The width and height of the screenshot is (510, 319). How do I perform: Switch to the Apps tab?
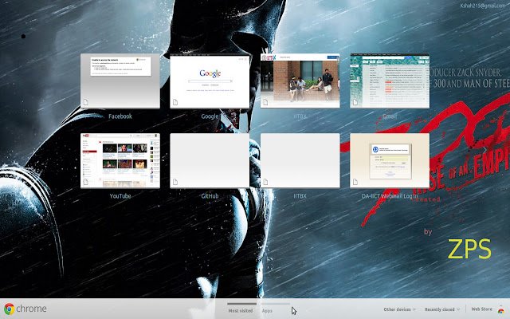(x=267, y=310)
